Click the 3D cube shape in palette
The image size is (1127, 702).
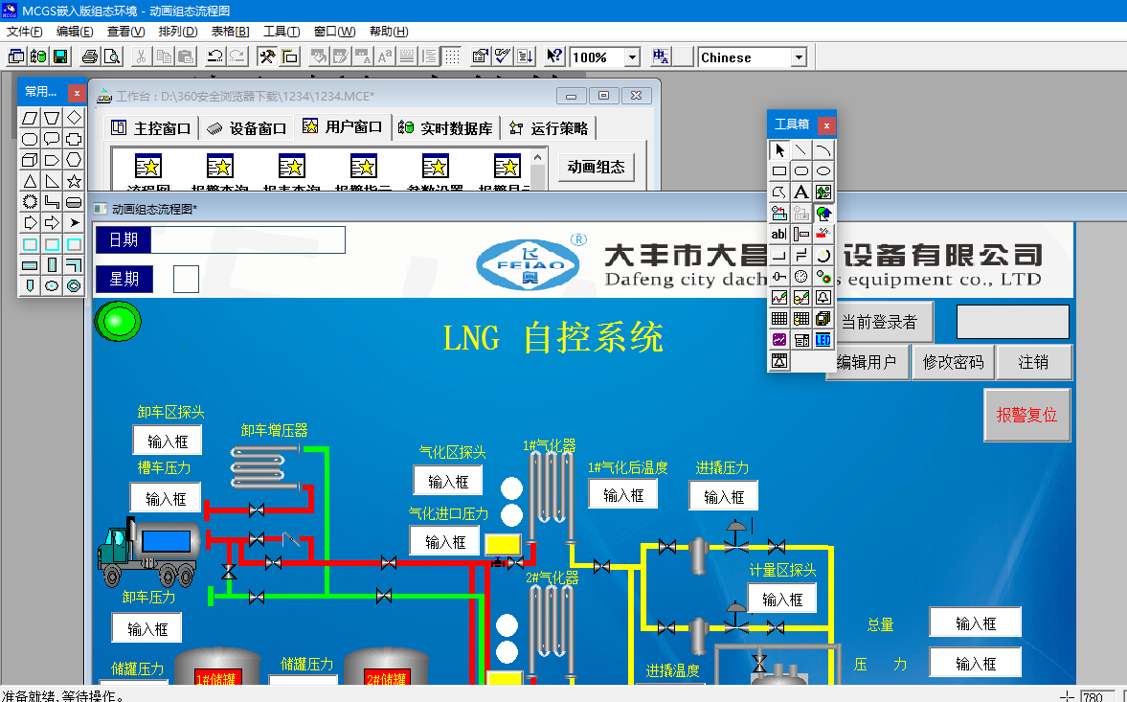(x=30, y=160)
